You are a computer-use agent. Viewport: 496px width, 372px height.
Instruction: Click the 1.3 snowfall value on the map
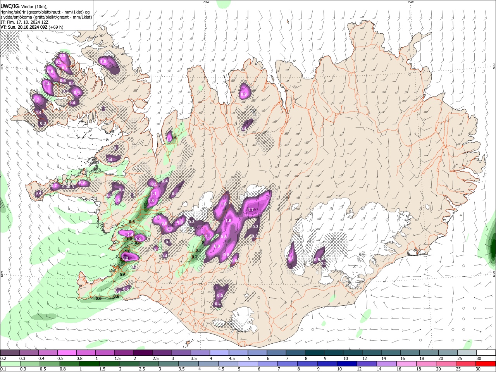pyautogui.click(x=208, y=236)
